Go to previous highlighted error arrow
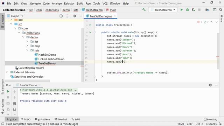 tap(212, 22)
